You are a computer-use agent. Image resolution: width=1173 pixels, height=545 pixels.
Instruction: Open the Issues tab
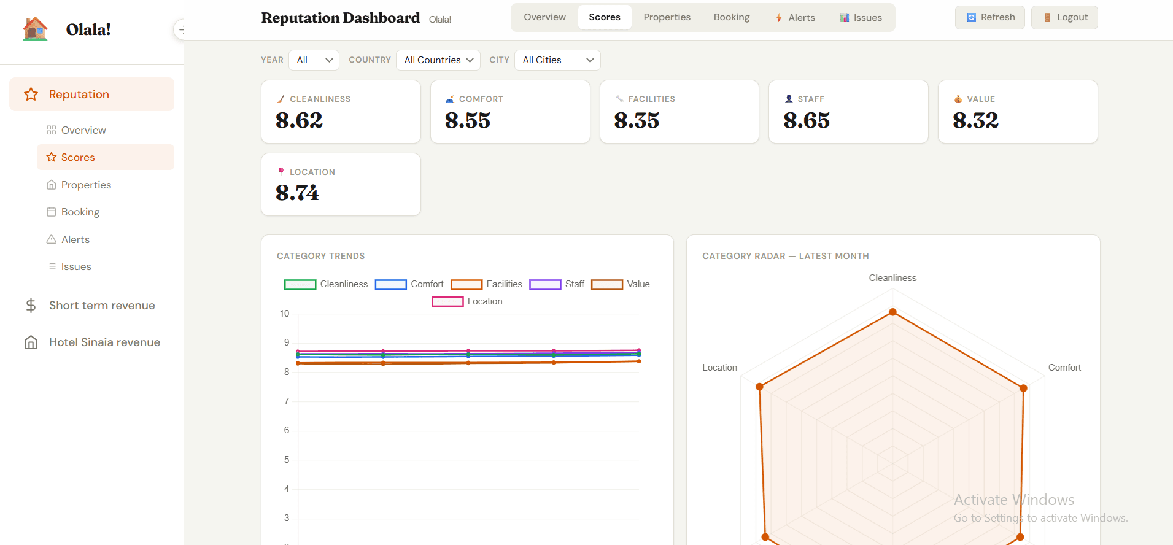[x=861, y=17]
